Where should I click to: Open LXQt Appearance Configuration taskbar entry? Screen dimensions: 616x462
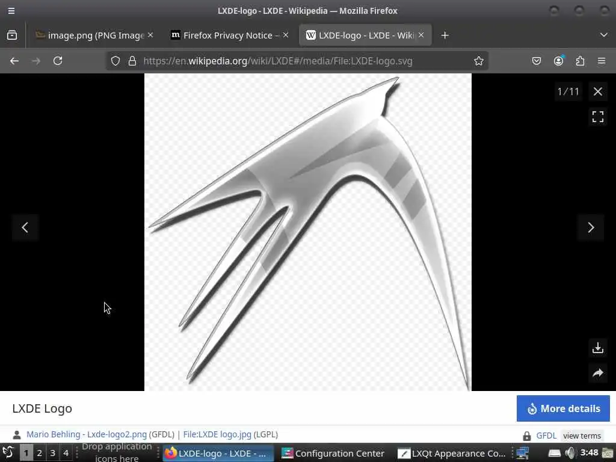452,454
